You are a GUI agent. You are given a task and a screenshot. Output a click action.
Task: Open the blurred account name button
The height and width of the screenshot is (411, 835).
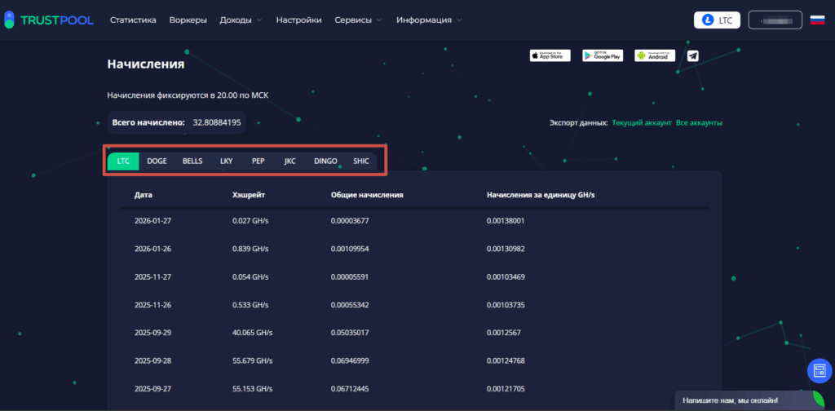click(x=775, y=20)
